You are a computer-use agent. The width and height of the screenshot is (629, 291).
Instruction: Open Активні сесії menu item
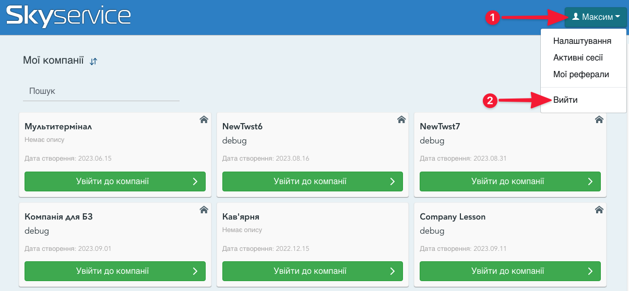click(578, 58)
